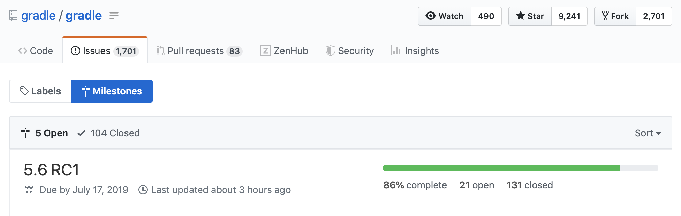
Task: Click the fork icon on the Fork button
Action: (605, 16)
